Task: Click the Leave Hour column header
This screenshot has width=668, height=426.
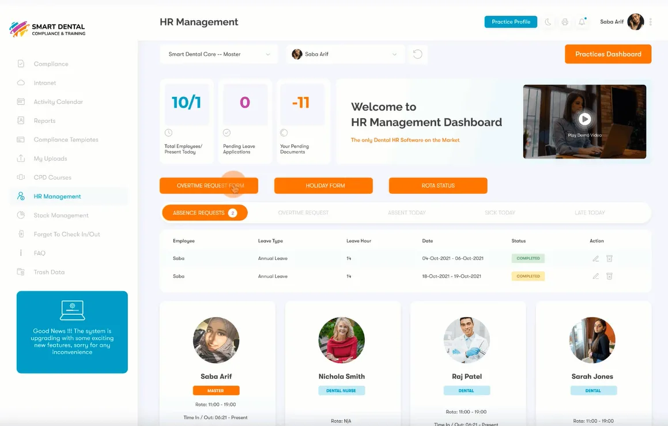Action: [358, 241]
